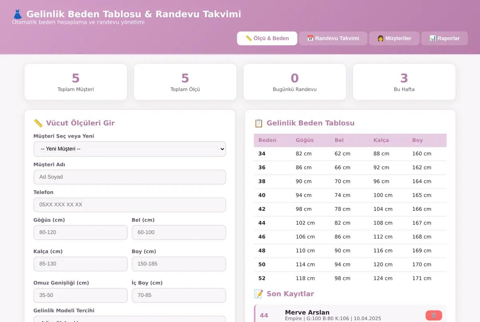
Task: Open the Müşteri Seç veya Yeni dropdown
Action: (130, 149)
